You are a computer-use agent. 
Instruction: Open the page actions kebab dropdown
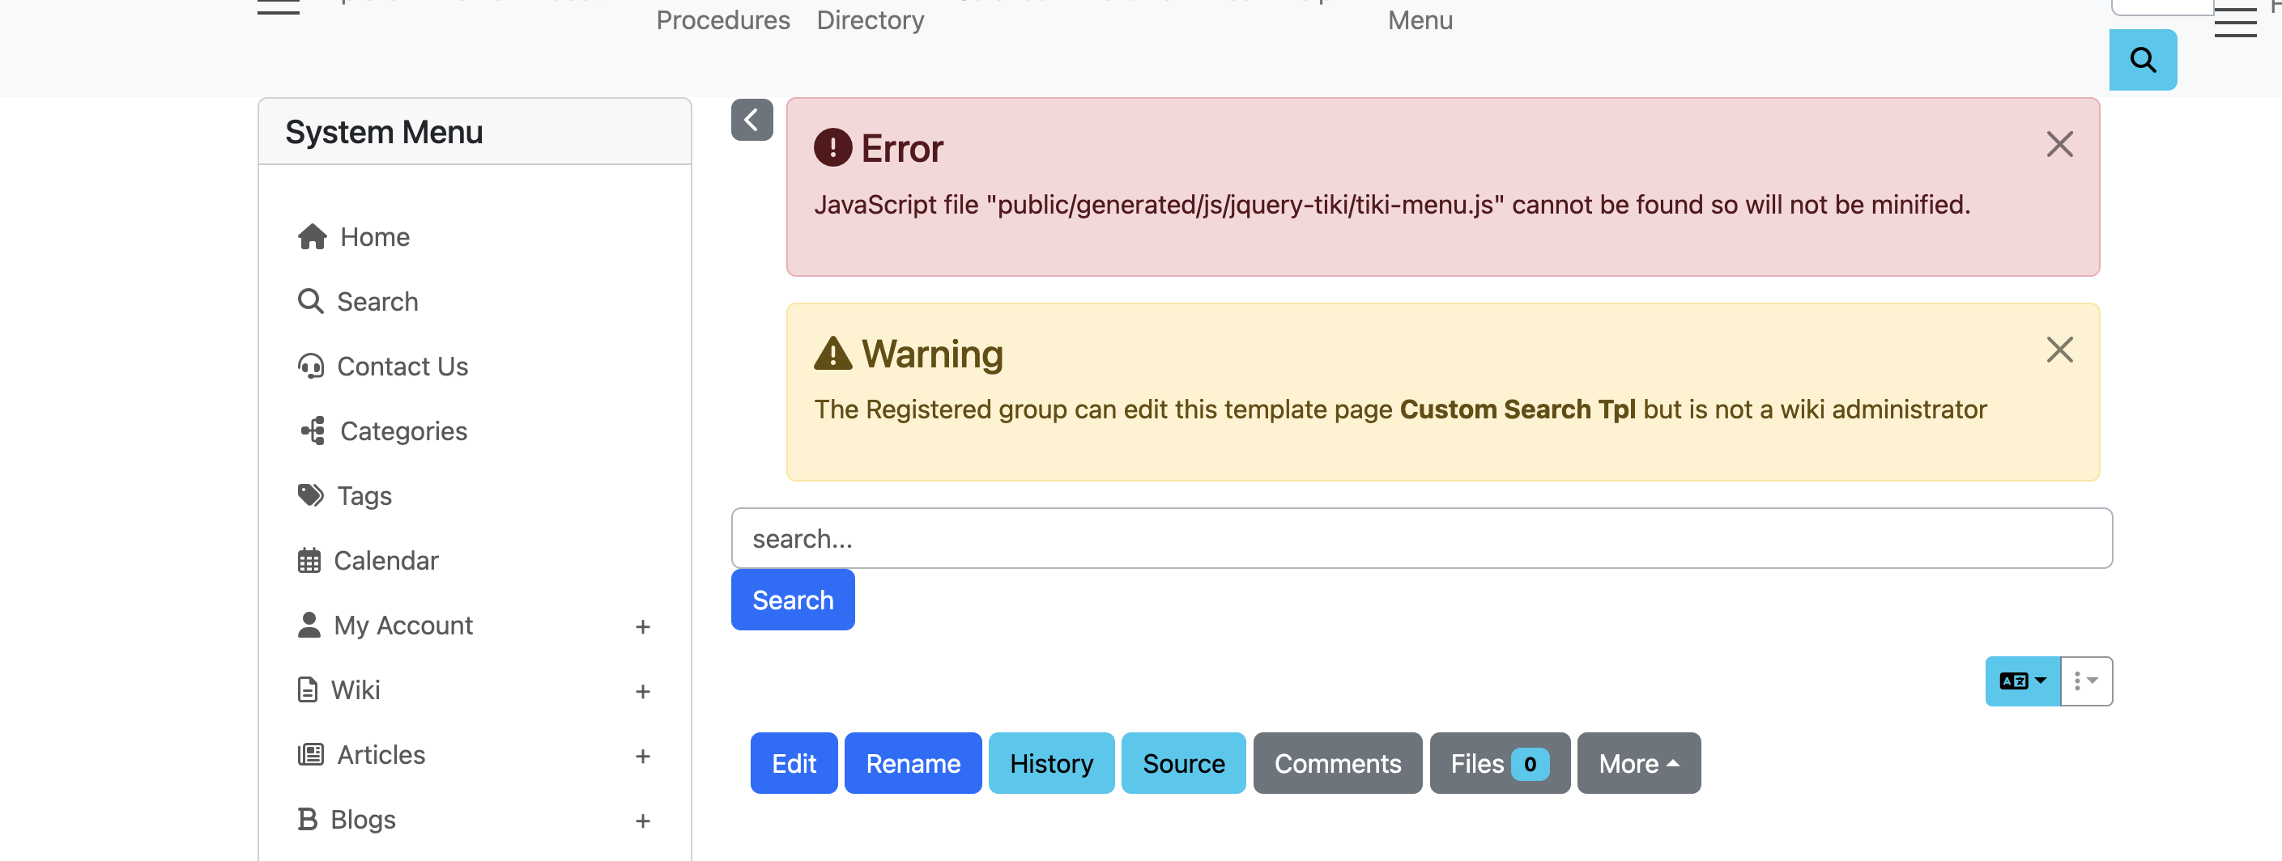coord(2086,681)
